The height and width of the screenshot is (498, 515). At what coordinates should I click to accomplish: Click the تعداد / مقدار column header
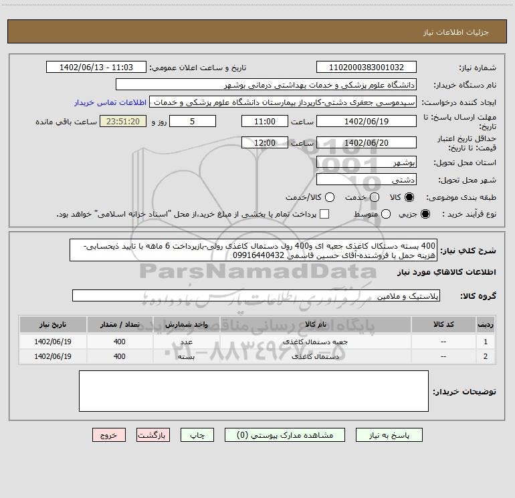point(120,324)
